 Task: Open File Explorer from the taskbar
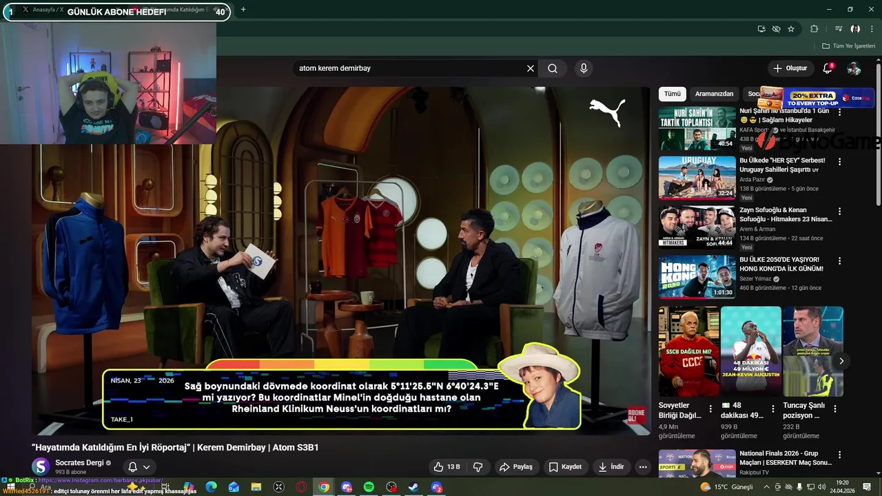point(256,487)
